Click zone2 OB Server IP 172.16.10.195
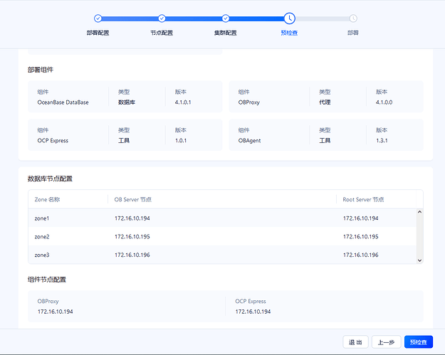The height and width of the screenshot is (355, 445). coord(132,237)
